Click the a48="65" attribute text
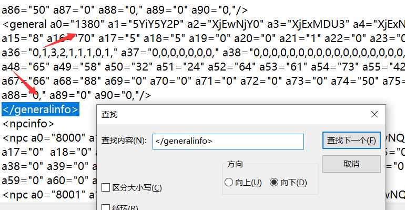This screenshot has height=210, width=405. pos(25,67)
